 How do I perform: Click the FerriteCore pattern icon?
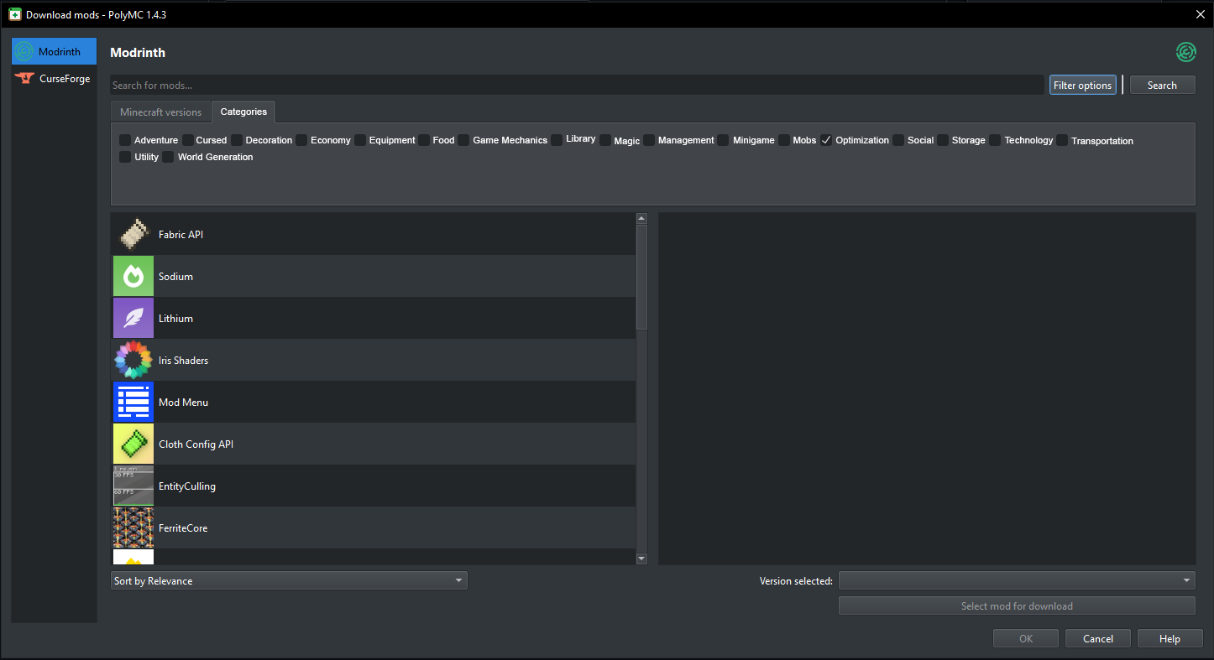(133, 527)
